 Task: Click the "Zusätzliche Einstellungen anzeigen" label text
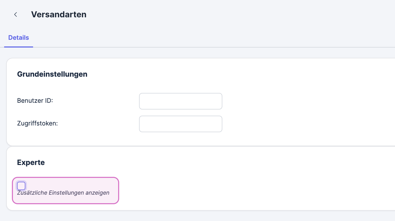click(63, 193)
